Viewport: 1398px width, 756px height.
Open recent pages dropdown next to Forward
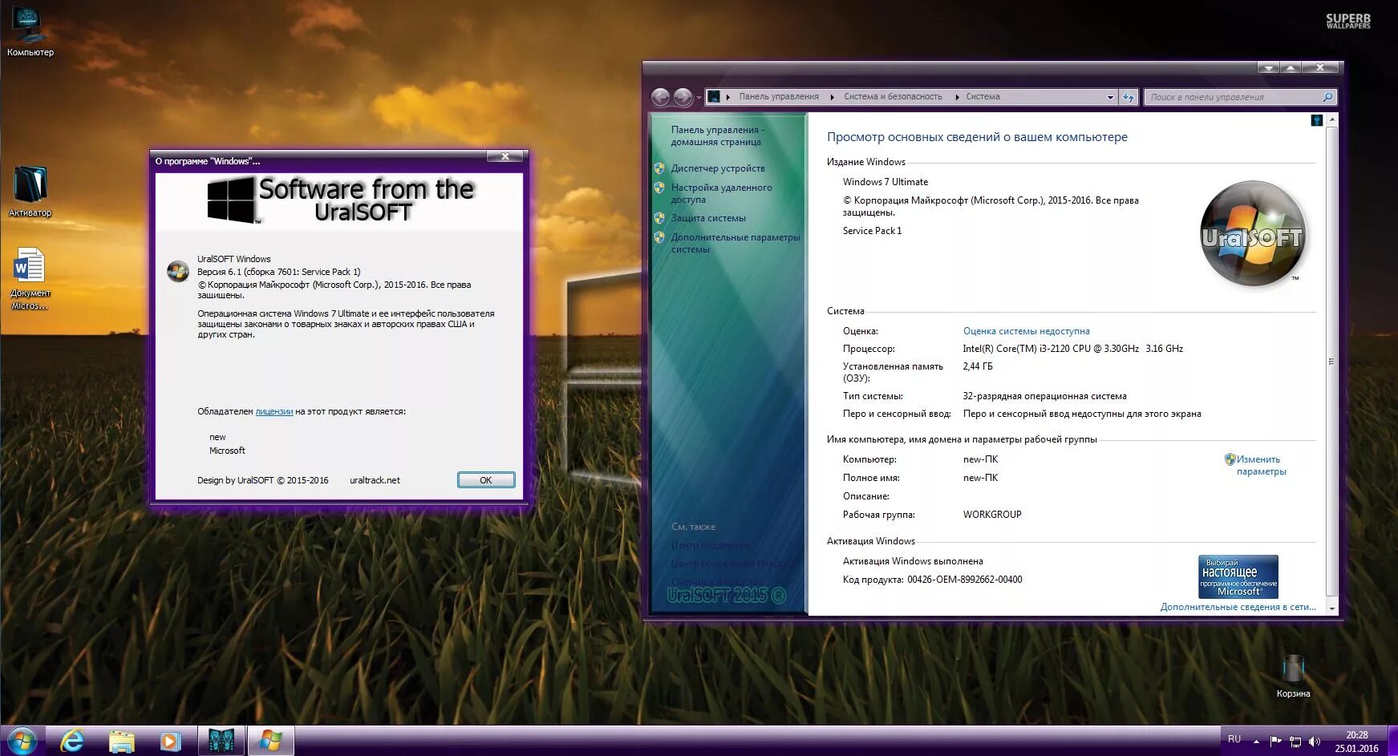click(699, 97)
